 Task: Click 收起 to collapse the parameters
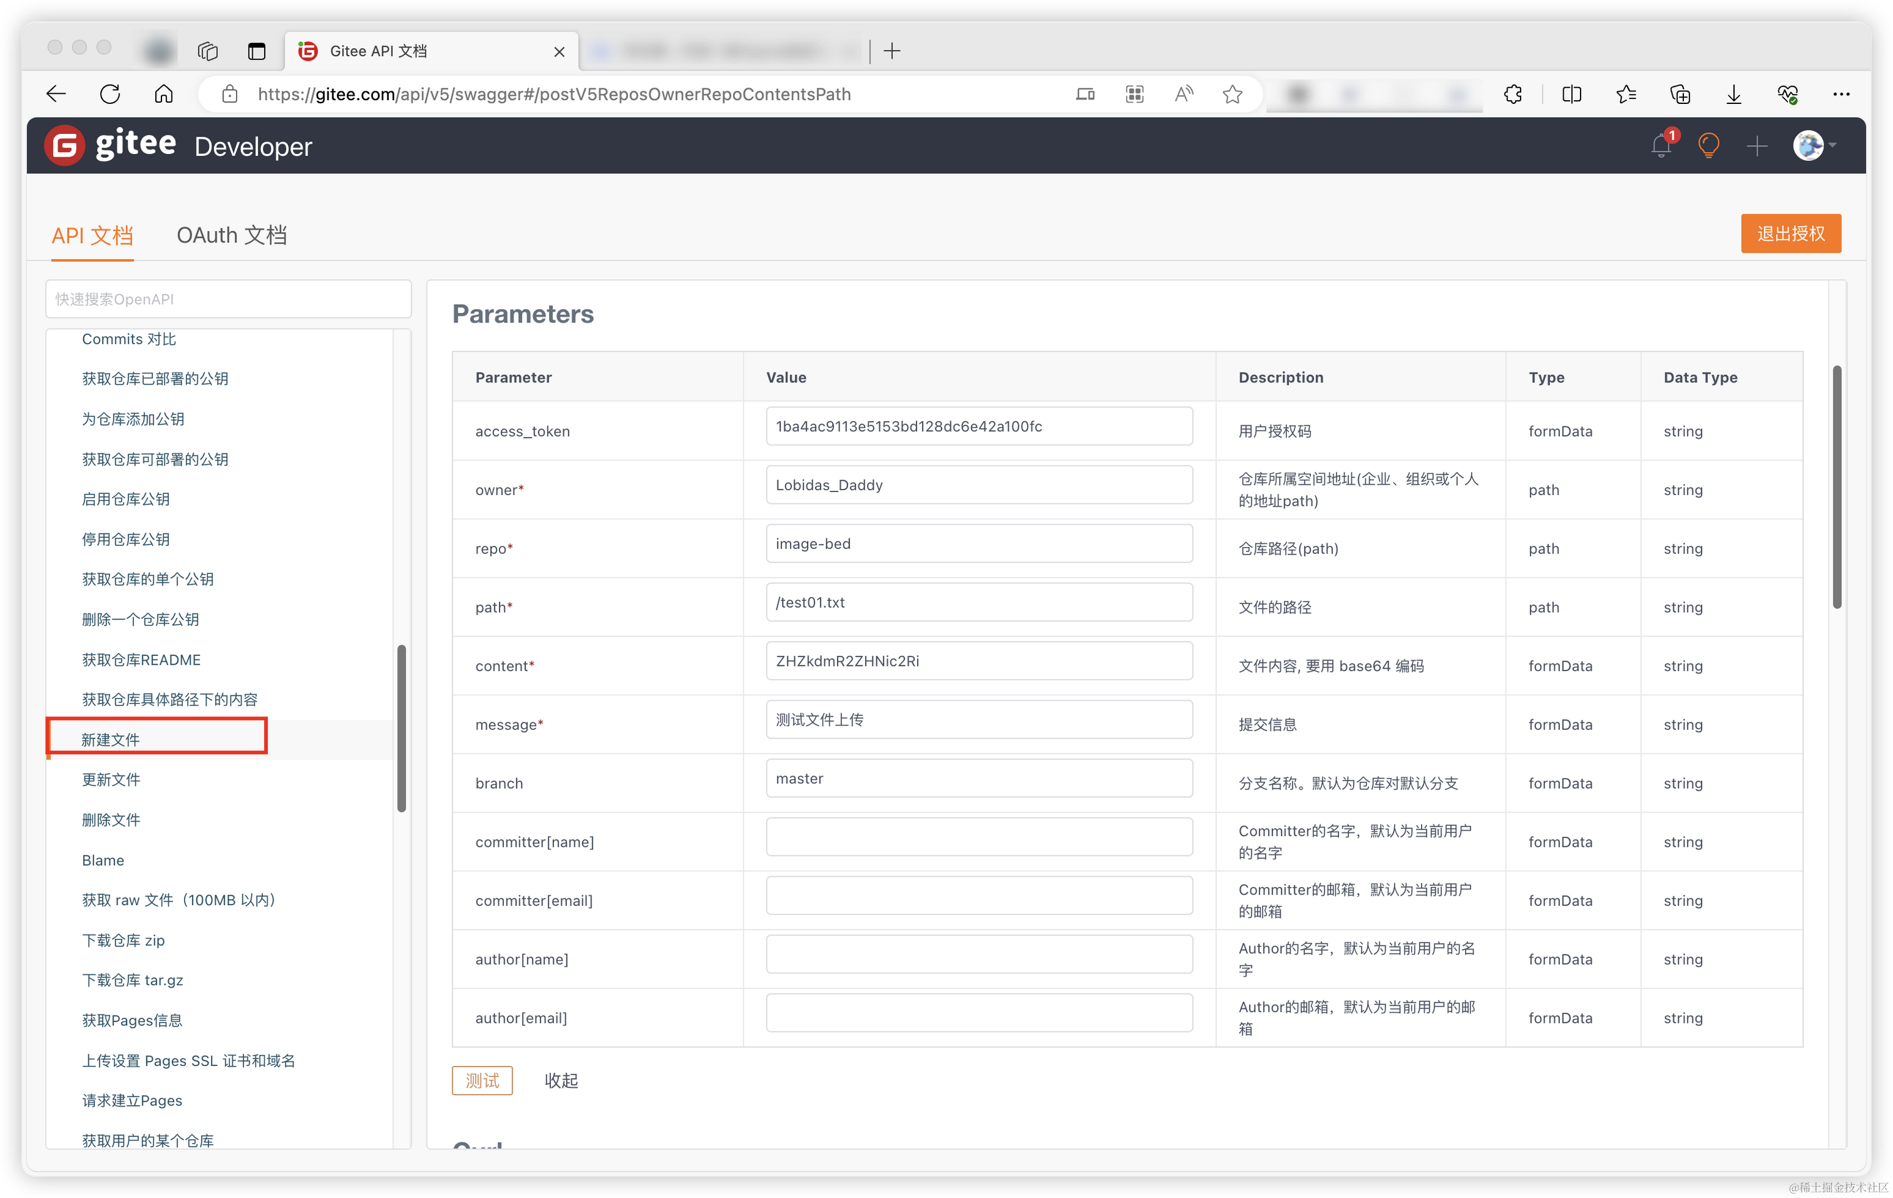click(x=560, y=1080)
